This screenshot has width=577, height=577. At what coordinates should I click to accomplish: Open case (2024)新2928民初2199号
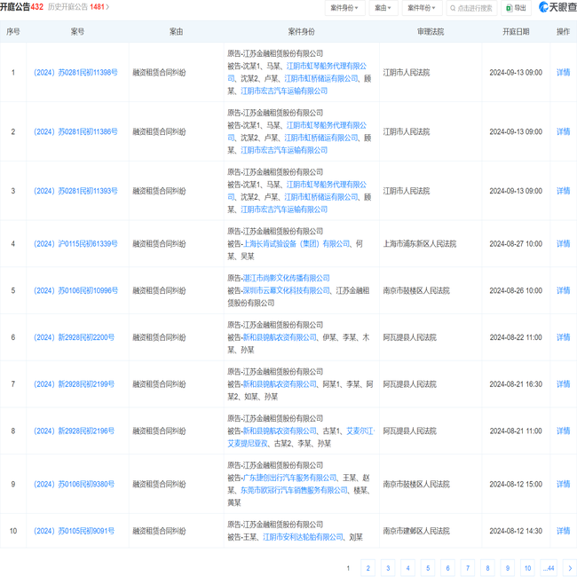pos(74,384)
